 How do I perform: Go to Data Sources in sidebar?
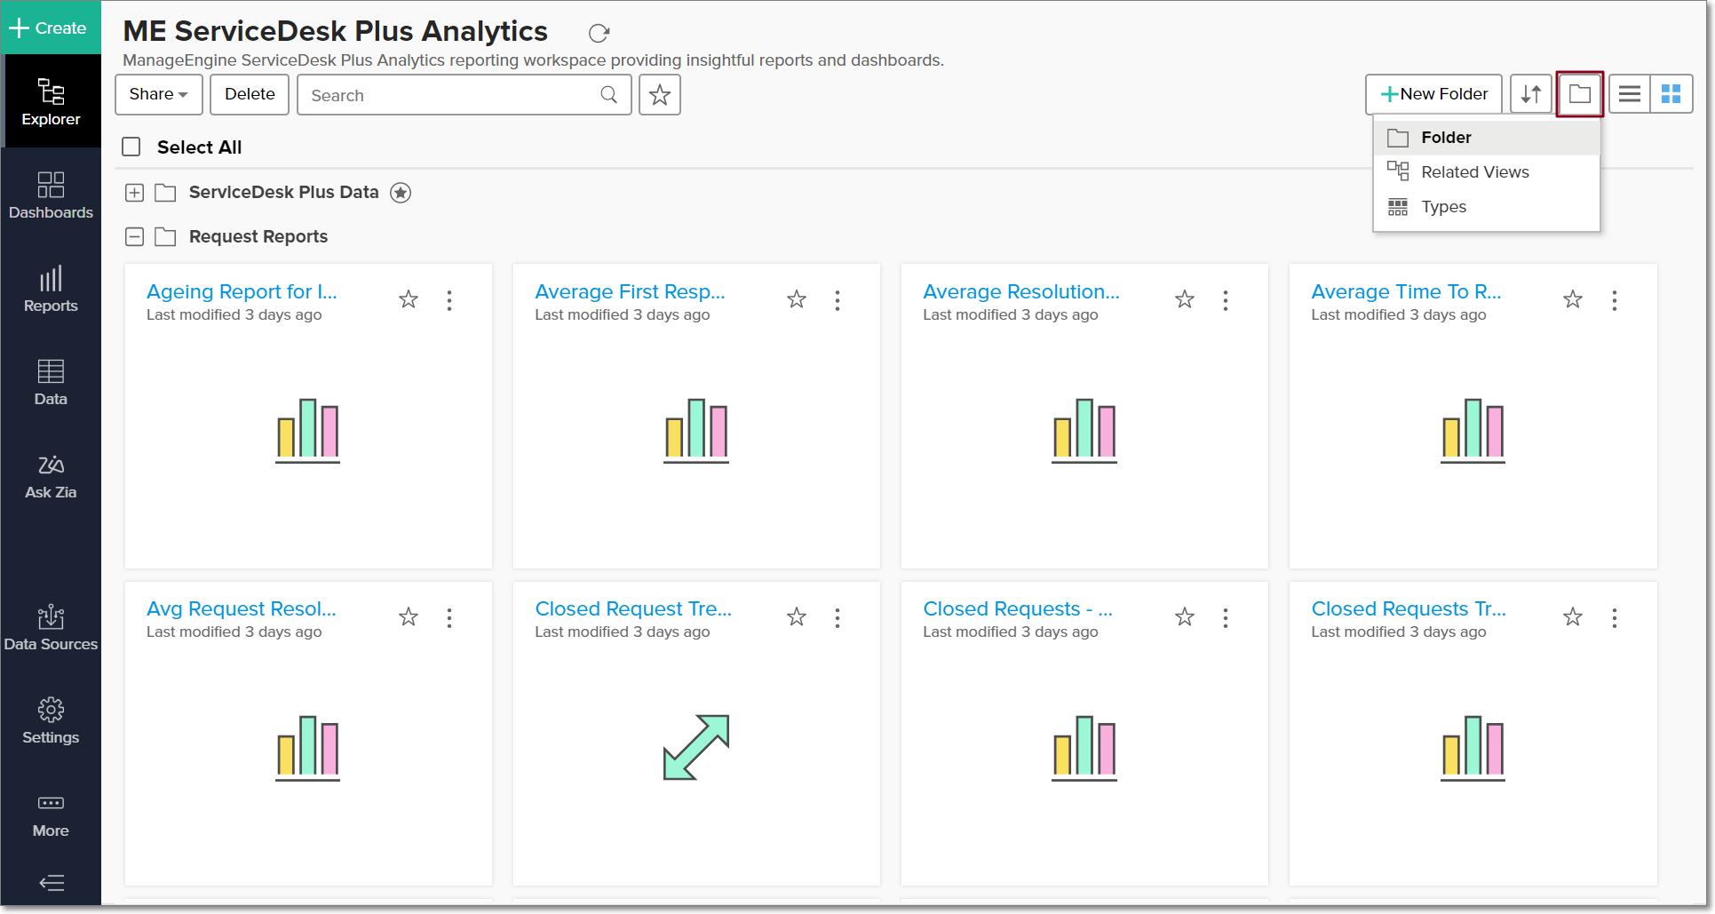pos(51,629)
